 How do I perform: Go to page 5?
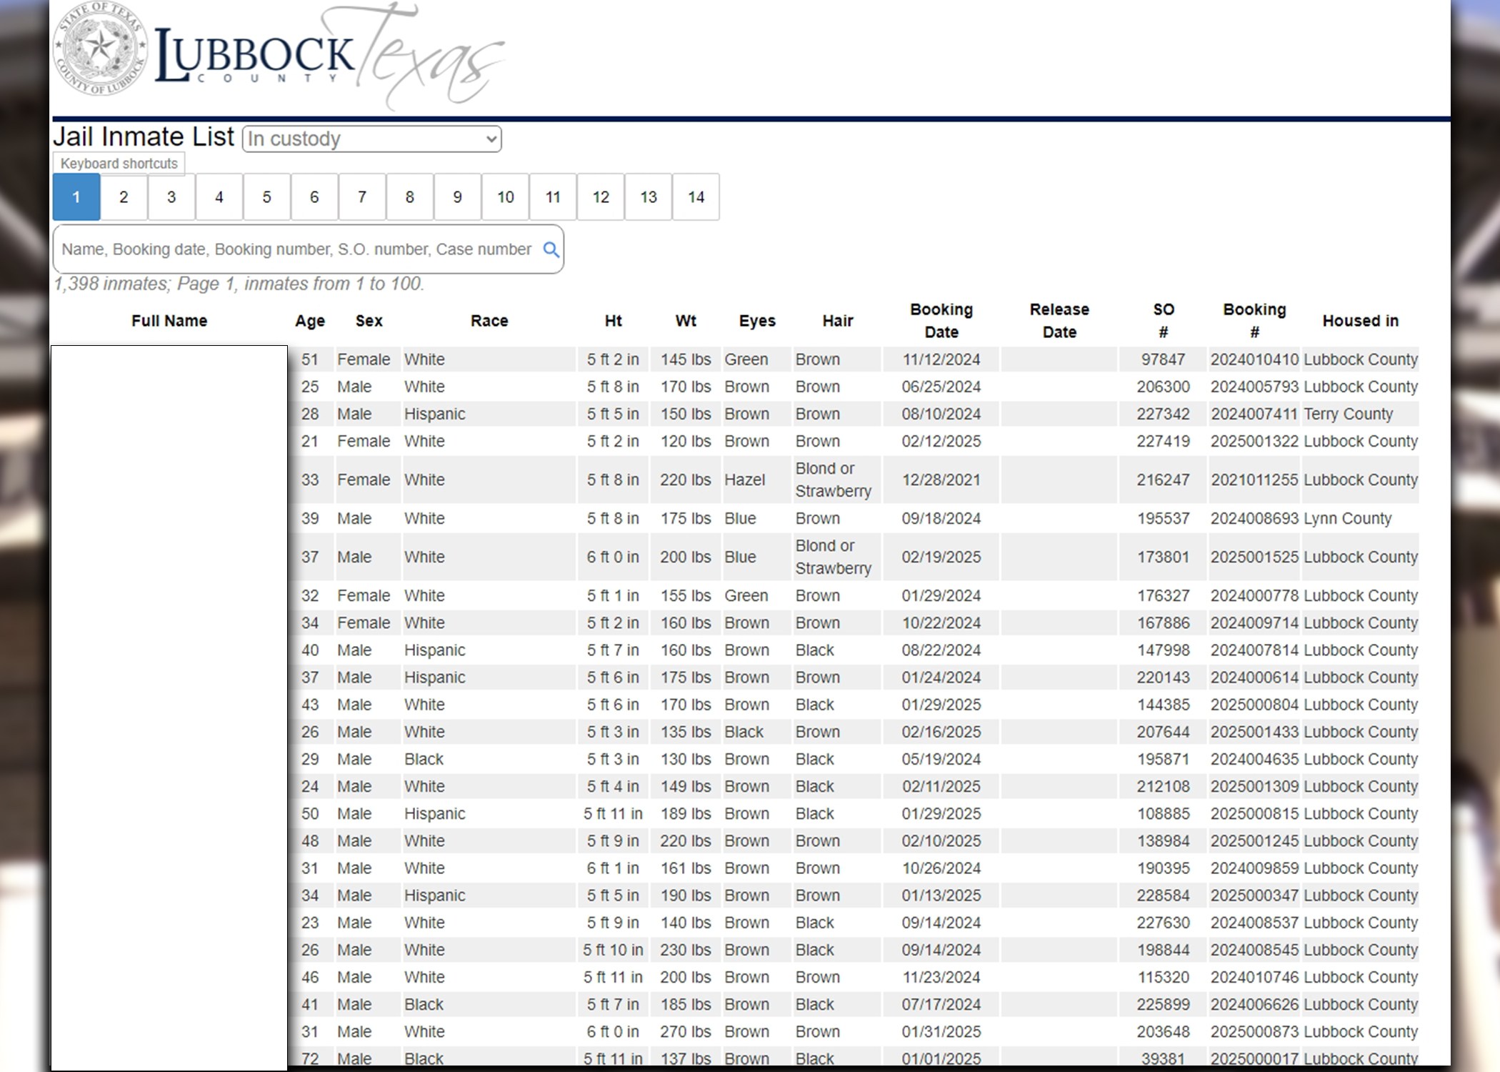tap(266, 197)
